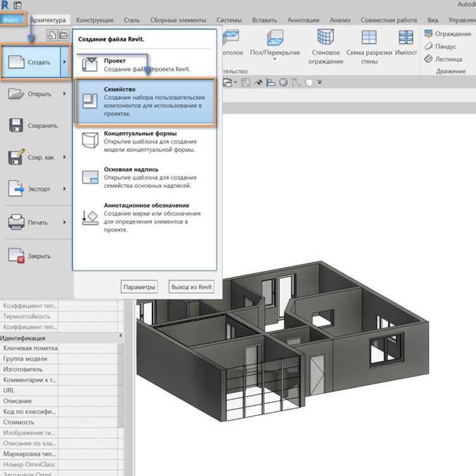Viewport: 476px width, 476px height.
Task: Click the Аннотационное обозначение icon
Action: pyautogui.click(x=90, y=218)
